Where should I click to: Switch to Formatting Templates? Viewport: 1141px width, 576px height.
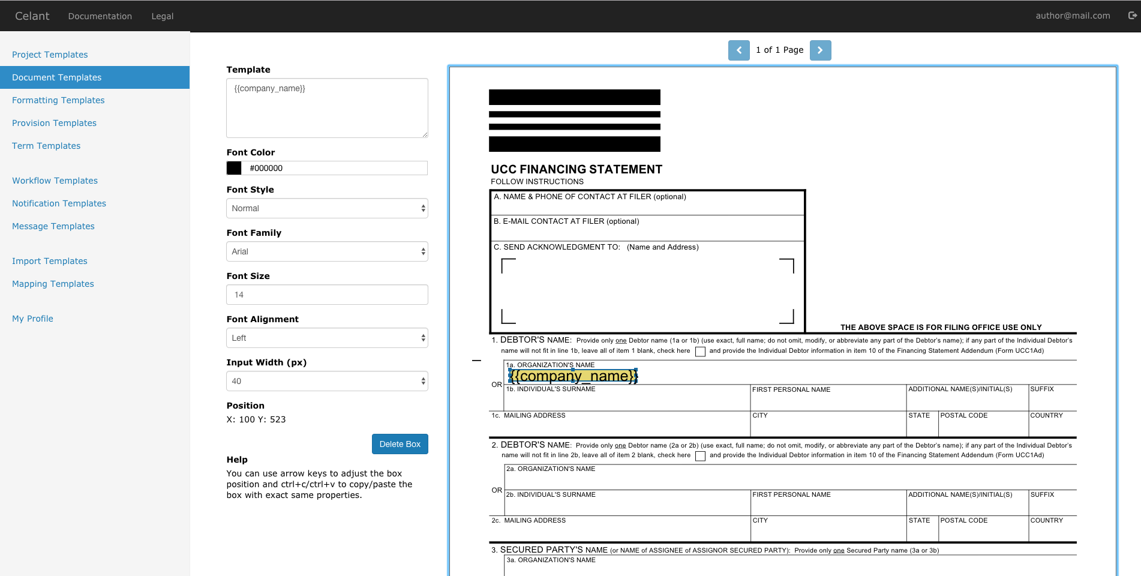coord(58,100)
